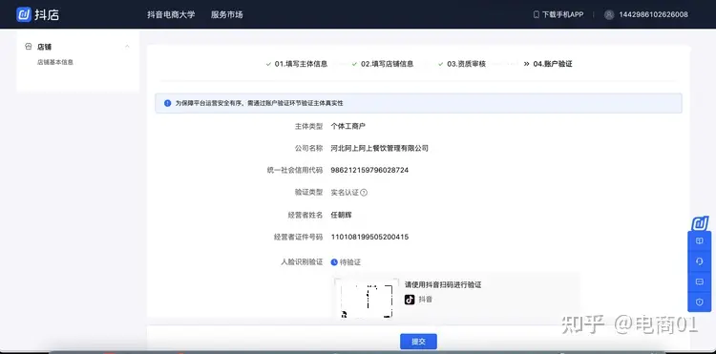Click the 个体工商户 entity type value

[x=347, y=126]
